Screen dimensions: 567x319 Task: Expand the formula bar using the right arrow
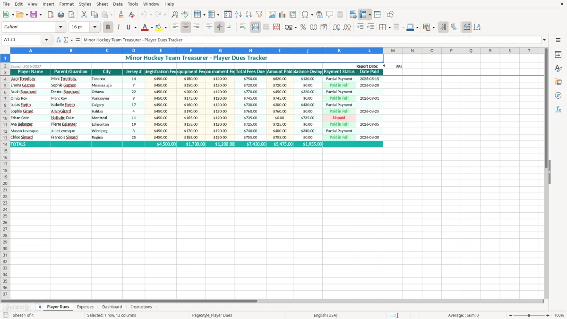pyautogui.click(x=544, y=40)
